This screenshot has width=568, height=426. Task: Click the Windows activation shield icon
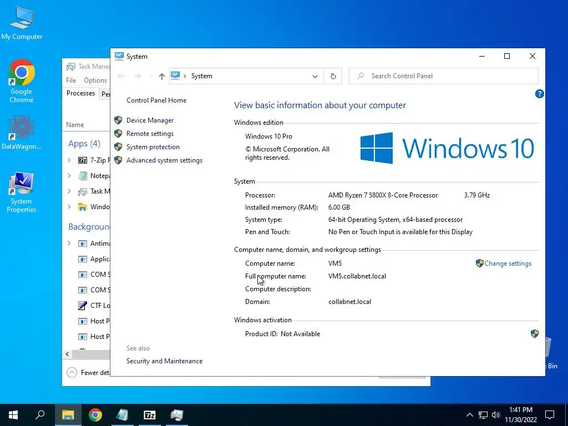tap(535, 333)
